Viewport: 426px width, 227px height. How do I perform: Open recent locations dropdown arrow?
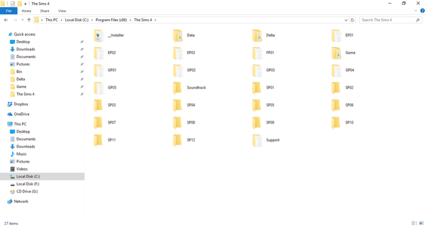coord(22,20)
